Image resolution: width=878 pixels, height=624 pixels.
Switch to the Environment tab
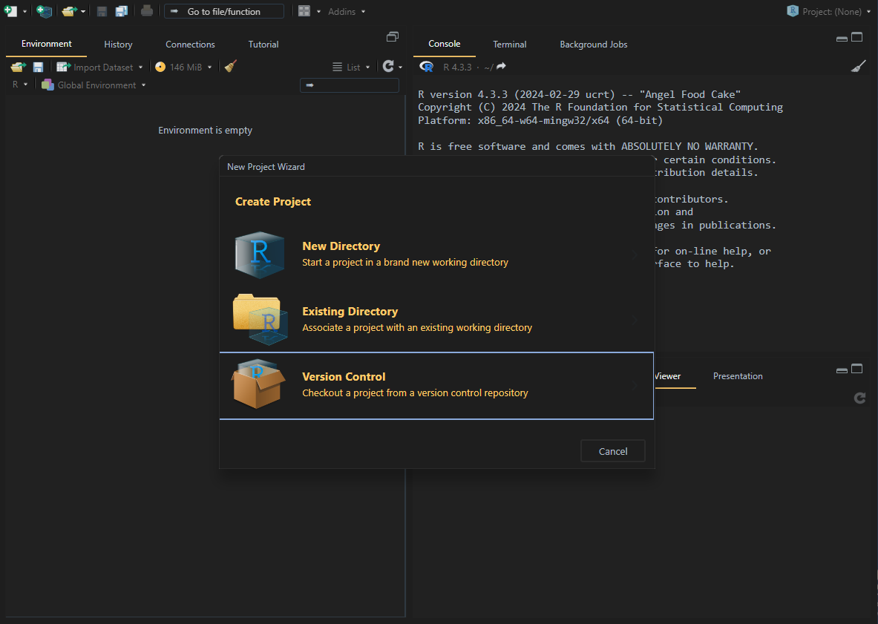47,44
